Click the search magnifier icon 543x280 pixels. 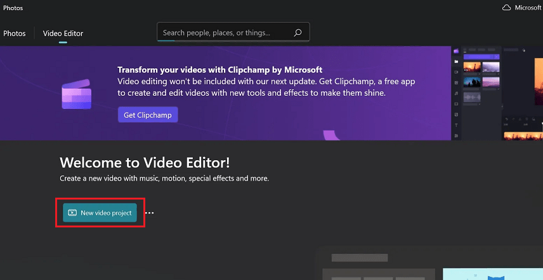(x=298, y=33)
